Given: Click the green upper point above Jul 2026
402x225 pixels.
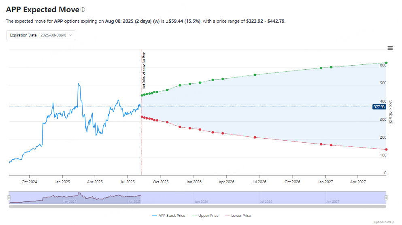Looking at the screenshot, I should [x=255, y=75].
